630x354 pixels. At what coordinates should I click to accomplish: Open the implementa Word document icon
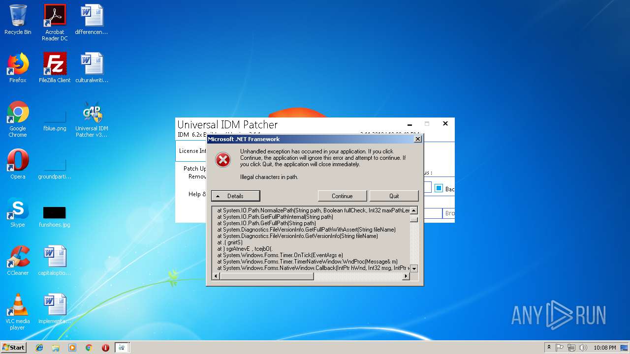click(55, 309)
